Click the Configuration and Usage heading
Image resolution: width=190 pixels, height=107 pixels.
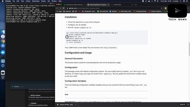tap(78, 53)
